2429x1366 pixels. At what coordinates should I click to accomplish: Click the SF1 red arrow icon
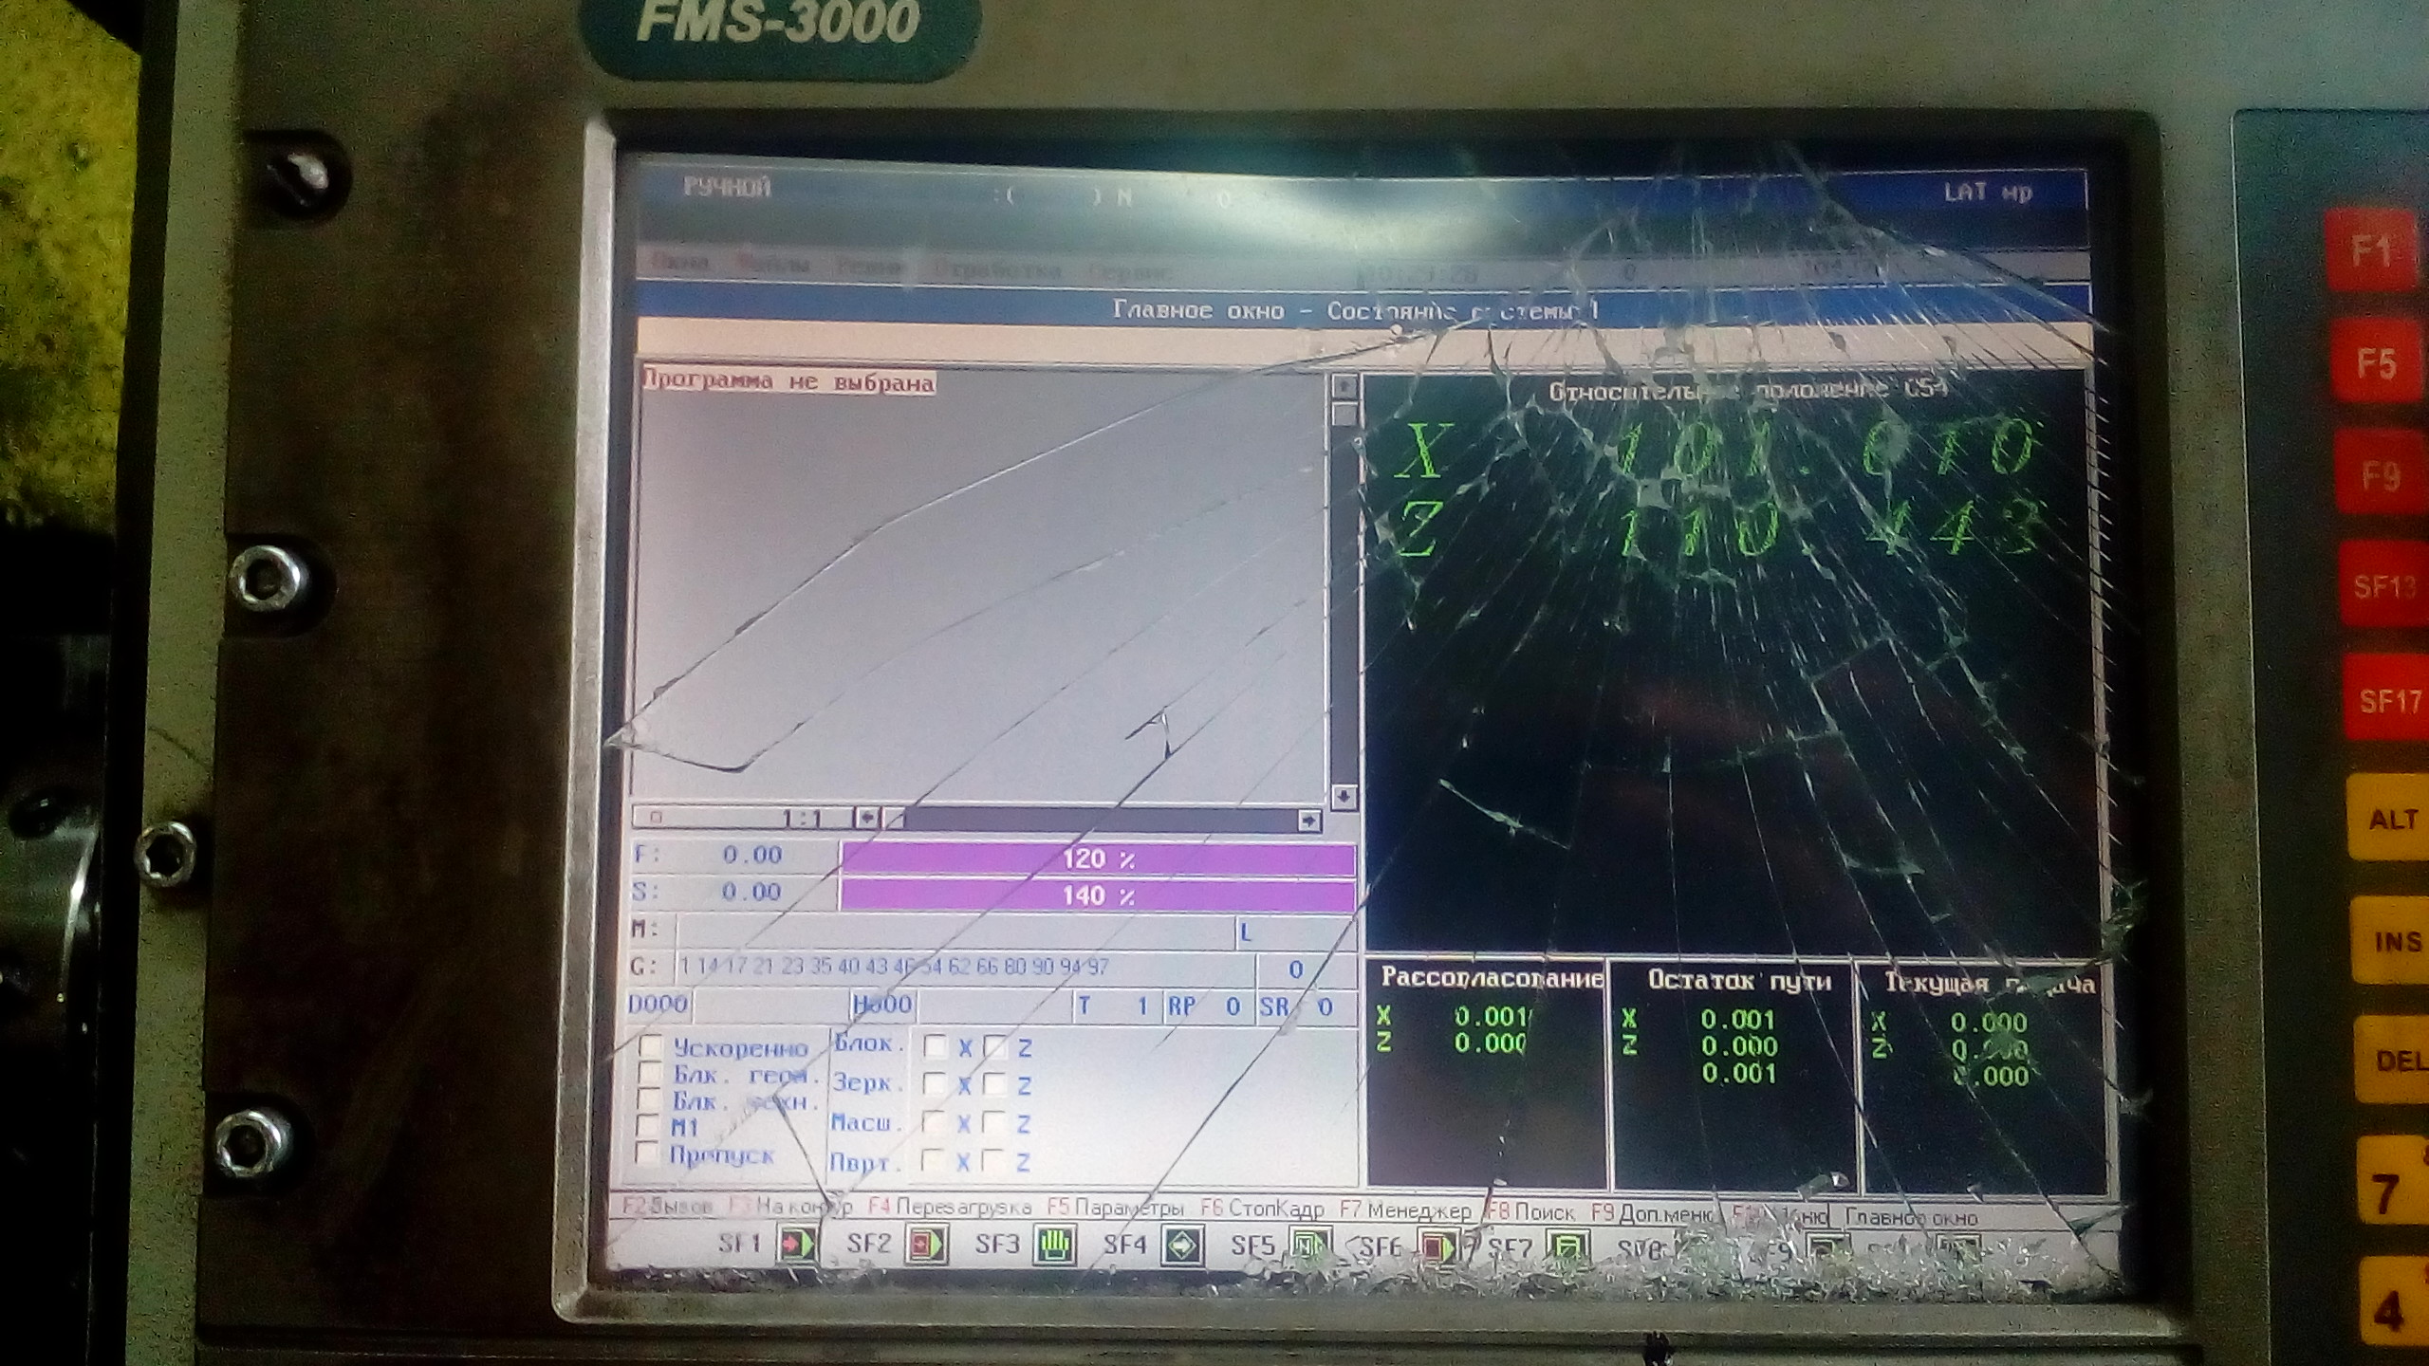tap(797, 1244)
